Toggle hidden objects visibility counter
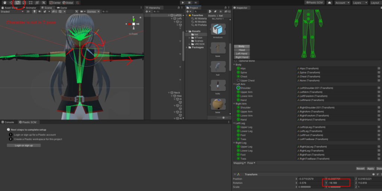The image size is (382, 191). click(54, 12)
